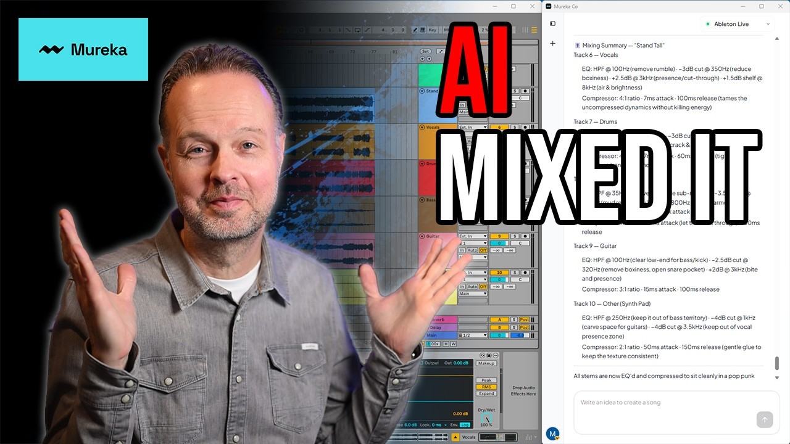Switch compressor Env to Log
790x444 pixels.
tap(465, 425)
